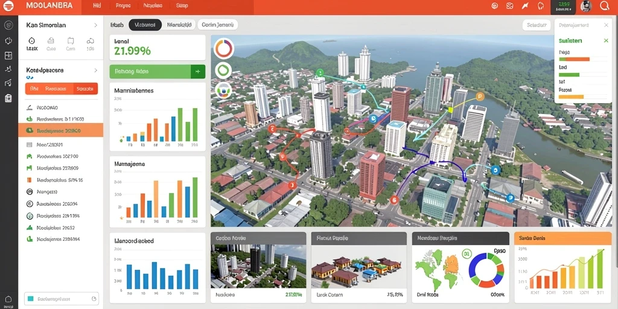Open the Saledar dropdown above the map
Viewport: 618px width, 309px height.
537,25
